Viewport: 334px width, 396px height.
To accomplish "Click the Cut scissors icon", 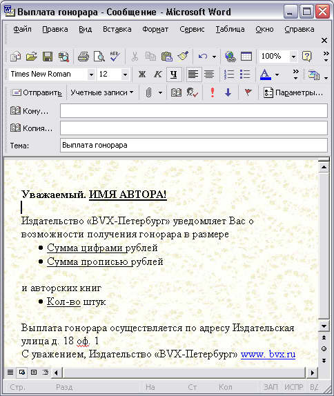I will click(x=135, y=57).
